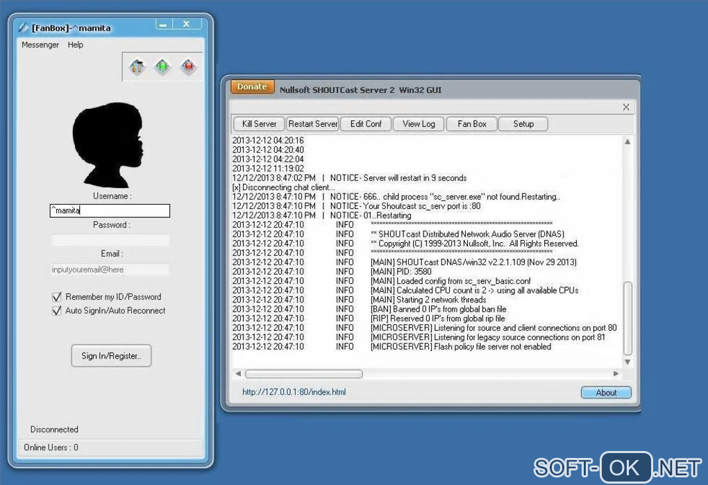This screenshot has height=485, width=708.
Task: Open the hammer settings icon in FanBox
Action: point(137,67)
